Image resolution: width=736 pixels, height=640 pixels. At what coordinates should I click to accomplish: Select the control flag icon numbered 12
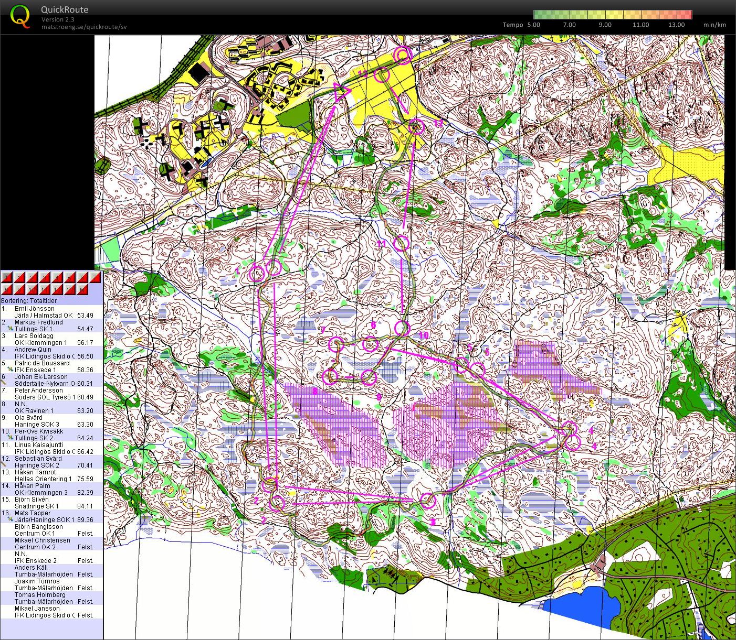click(x=57, y=289)
